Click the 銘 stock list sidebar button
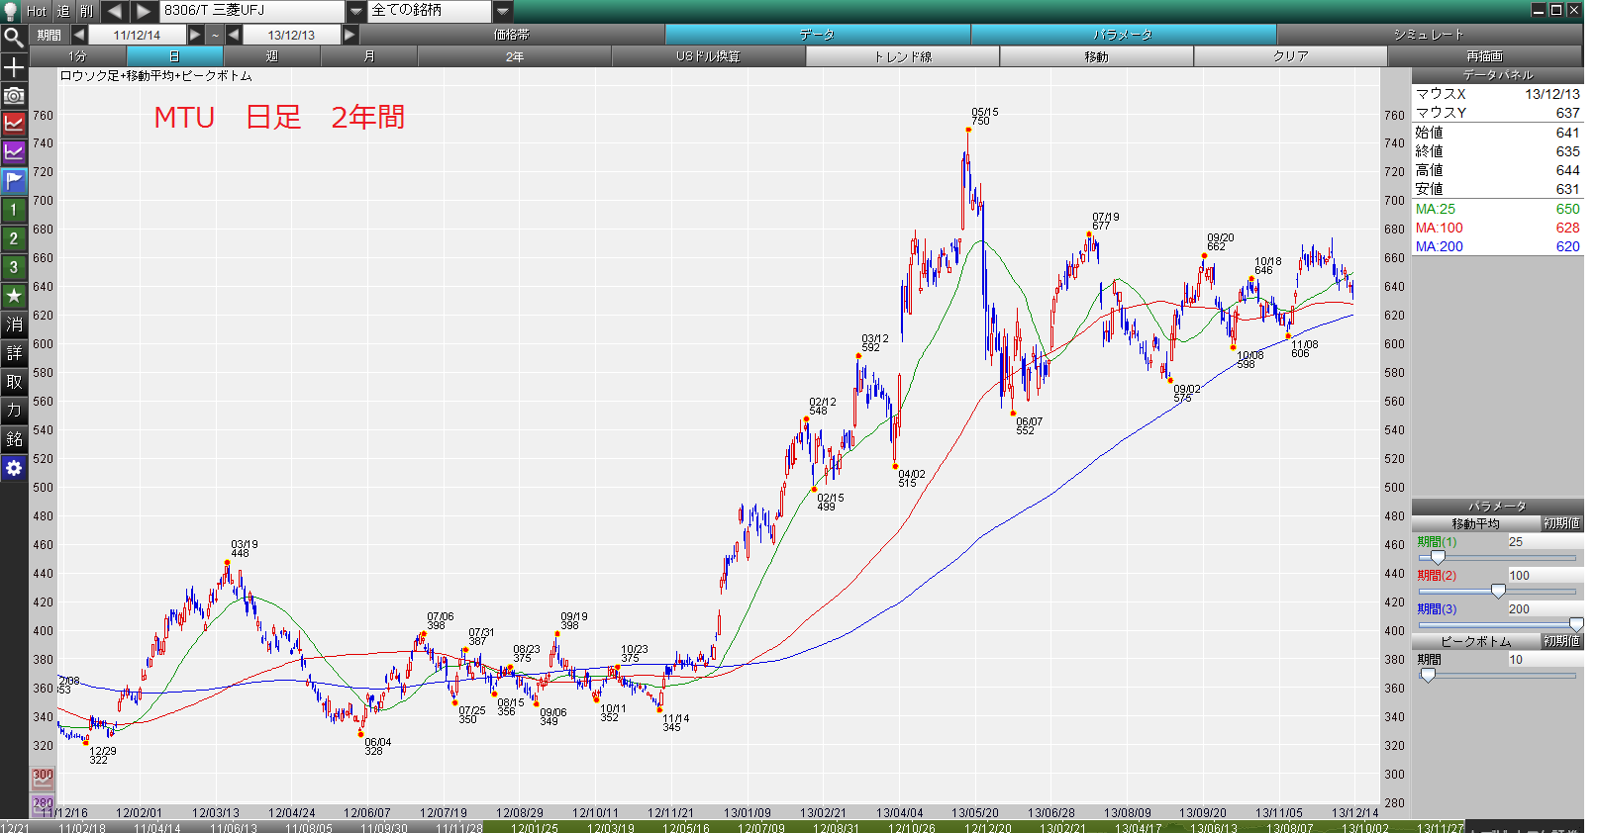This screenshot has width=1598, height=833. pyautogui.click(x=14, y=439)
